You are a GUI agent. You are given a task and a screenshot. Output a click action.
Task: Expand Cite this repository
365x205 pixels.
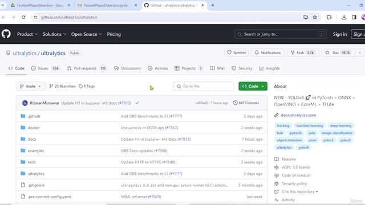pyautogui.click(x=299, y=191)
